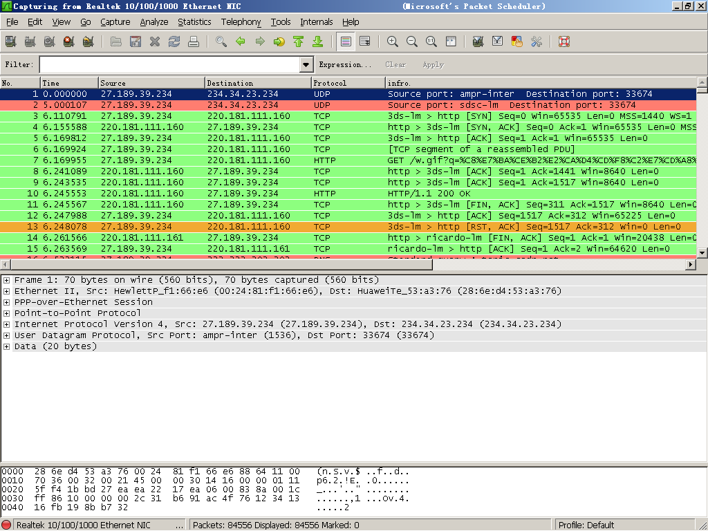
Task: Edit capture filters icon
Action: pyautogui.click(x=478, y=41)
